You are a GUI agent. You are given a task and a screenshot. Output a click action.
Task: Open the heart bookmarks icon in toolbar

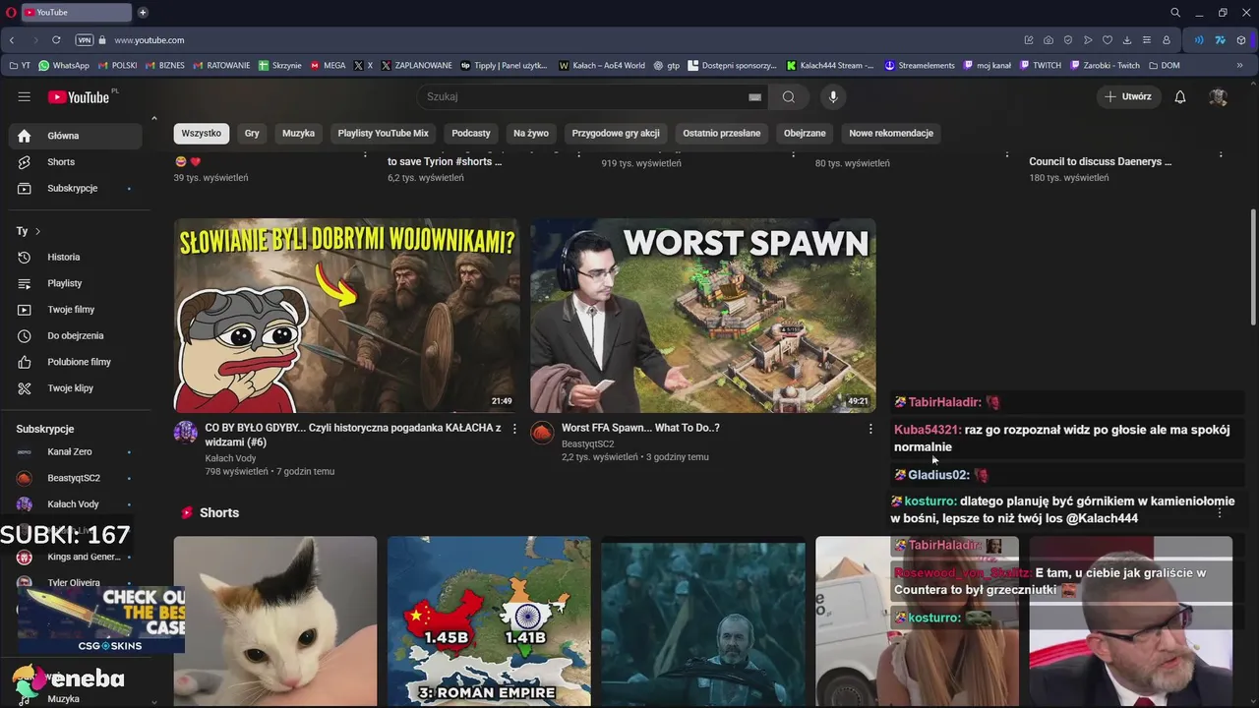[x=1108, y=40]
